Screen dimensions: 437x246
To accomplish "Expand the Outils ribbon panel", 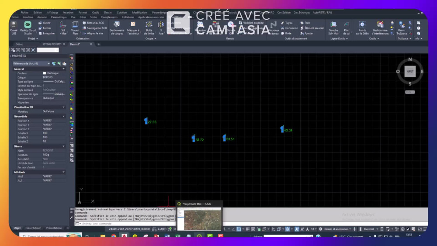I will coord(374,39).
